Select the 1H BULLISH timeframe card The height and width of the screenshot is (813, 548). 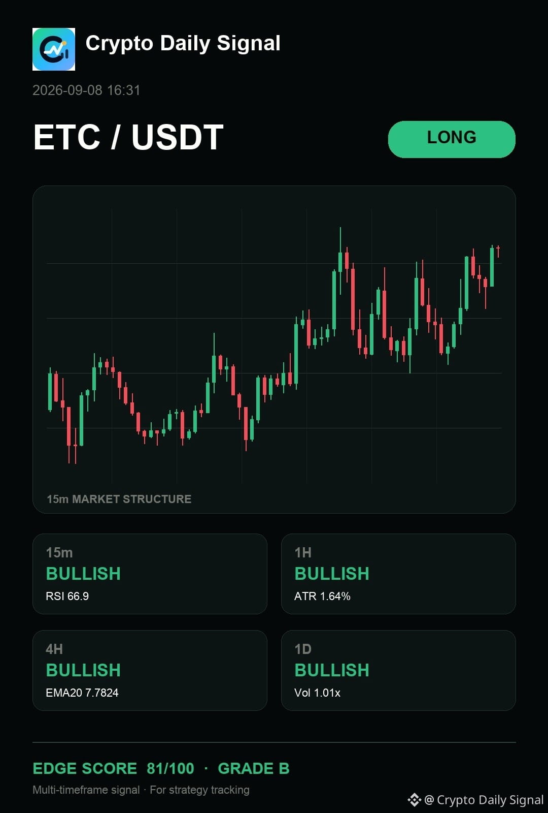398,574
